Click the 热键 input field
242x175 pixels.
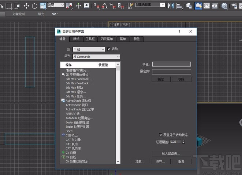tap(171, 64)
